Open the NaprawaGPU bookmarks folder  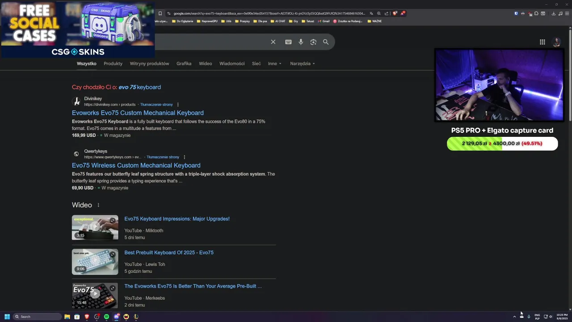(x=207, y=21)
